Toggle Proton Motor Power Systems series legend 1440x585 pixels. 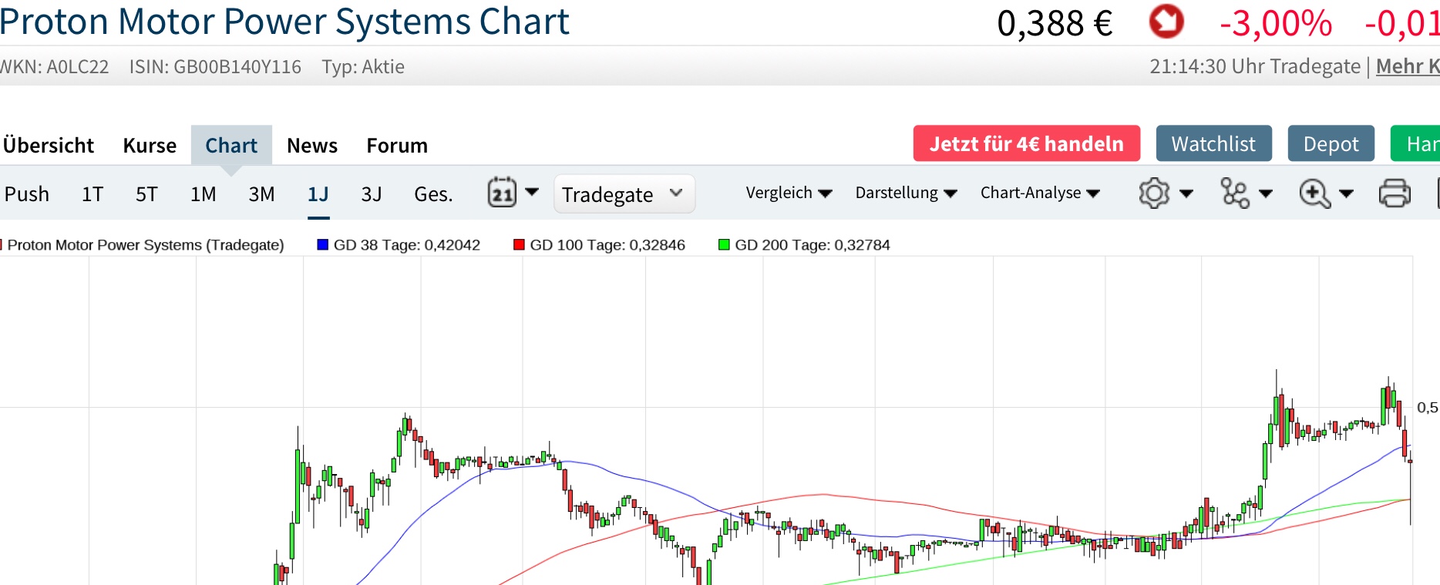coord(145,245)
